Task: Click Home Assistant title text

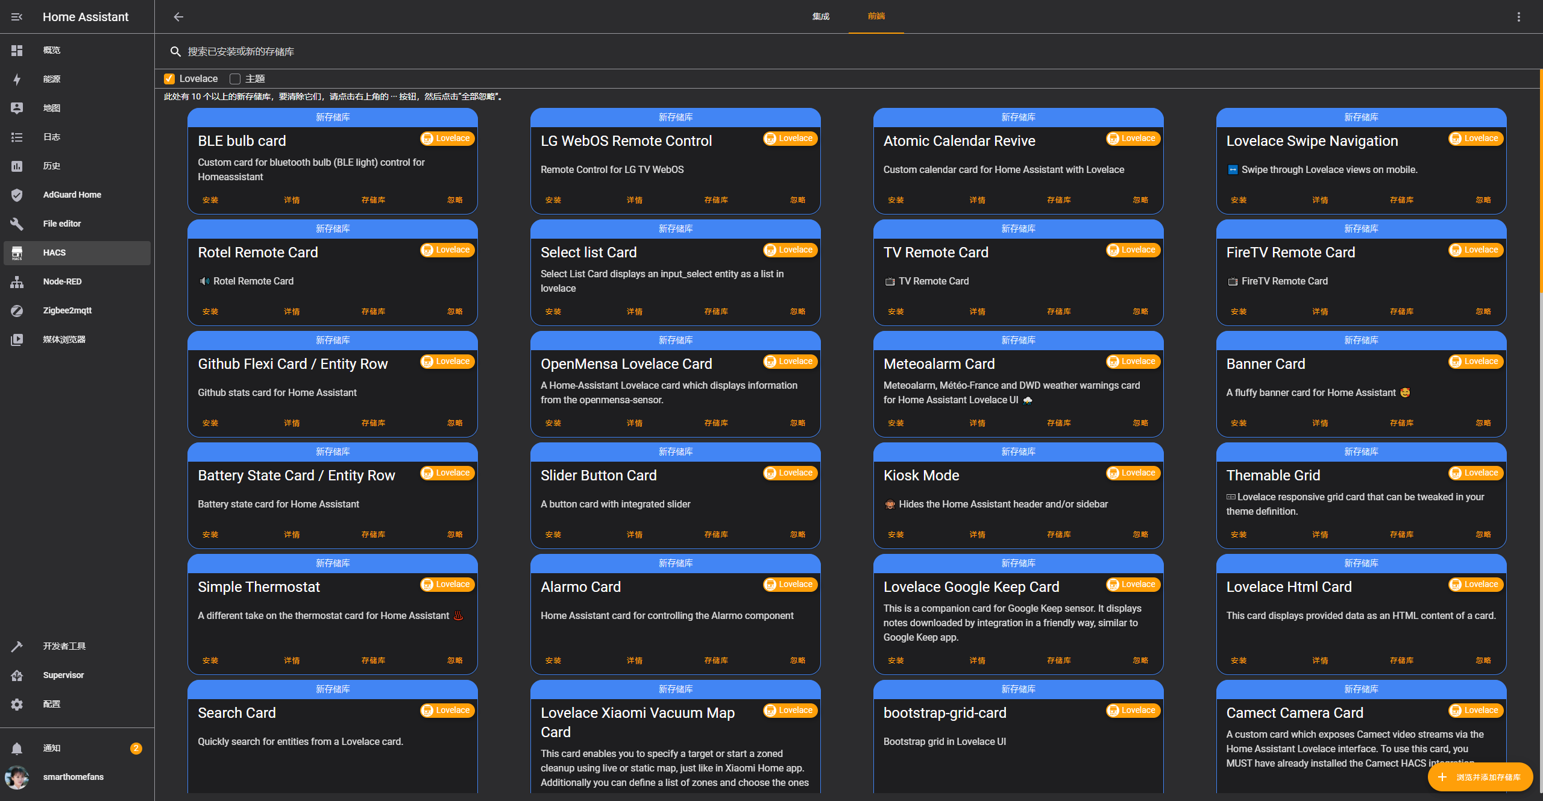Action: (86, 17)
